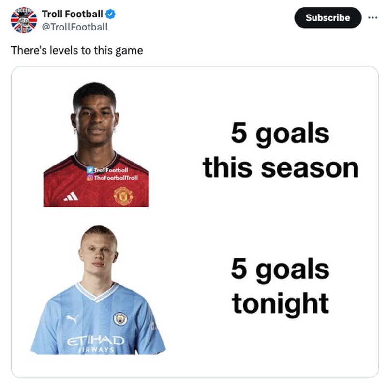Click the blue verified badge next to Troll Football
387x390 pixels.
(x=109, y=15)
